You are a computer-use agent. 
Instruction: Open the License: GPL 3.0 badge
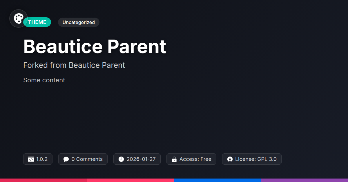pos(252,159)
